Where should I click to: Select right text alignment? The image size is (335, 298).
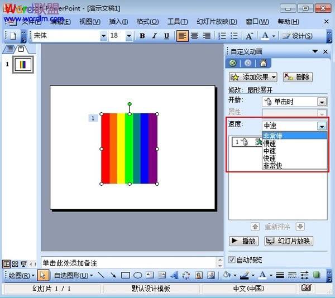coord(207,36)
